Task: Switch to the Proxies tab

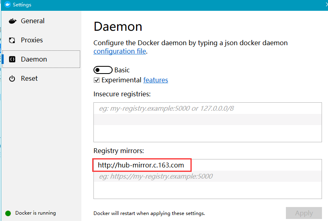Action: (x=32, y=40)
